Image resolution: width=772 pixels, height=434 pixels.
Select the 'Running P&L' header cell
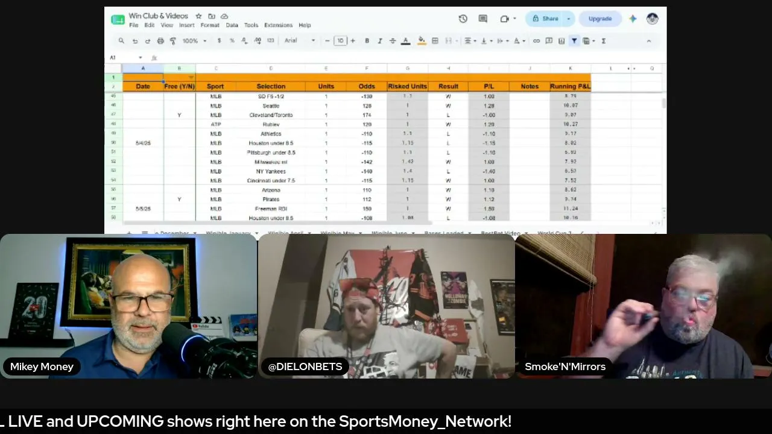pos(570,86)
